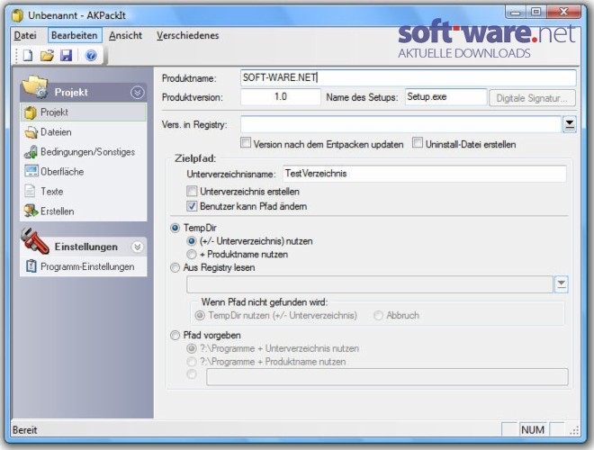The width and height of the screenshot is (594, 450).
Task: Click the Oberfläche monitor icon
Action: 31,171
